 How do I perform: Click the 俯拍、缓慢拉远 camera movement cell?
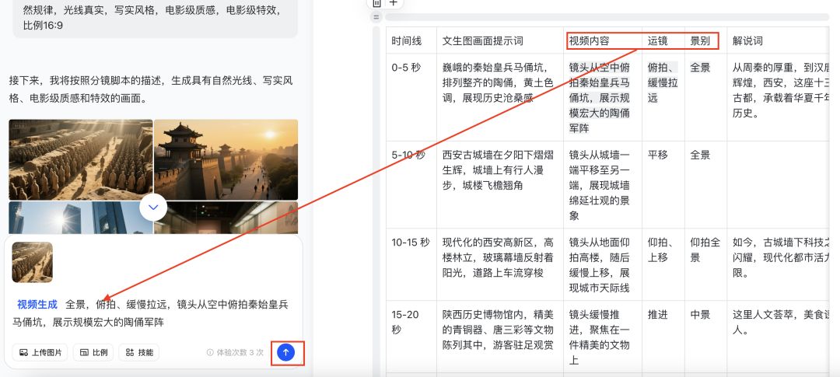point(663,97)
